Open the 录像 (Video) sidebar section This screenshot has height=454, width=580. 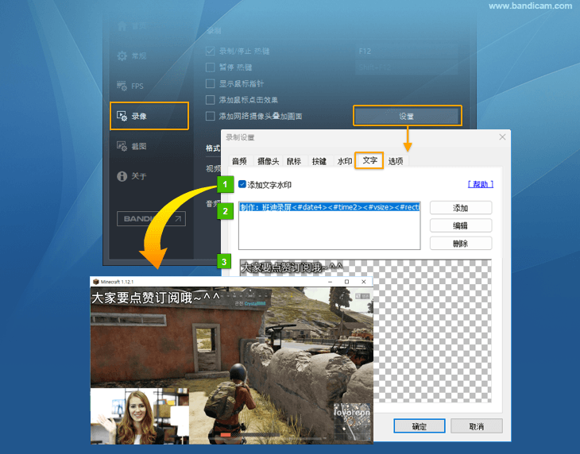(x=149, y=116)
